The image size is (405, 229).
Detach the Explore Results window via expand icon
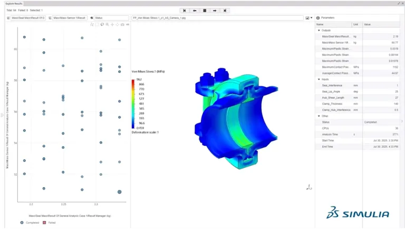point(399,3)
